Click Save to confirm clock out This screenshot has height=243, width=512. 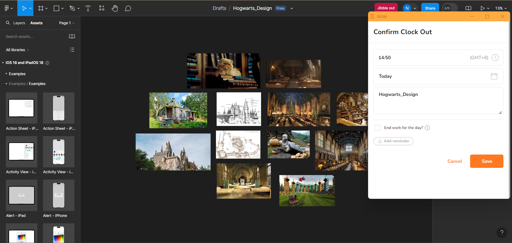tap(486, 161)
